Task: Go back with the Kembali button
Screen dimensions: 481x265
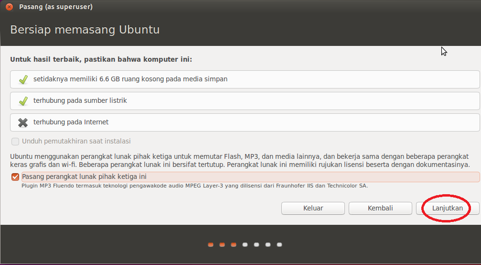Action: tap(380, 208)
